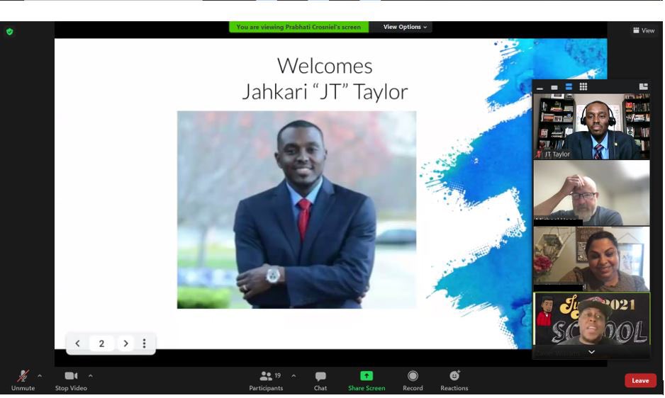
Task: Click the green Share Screen button
Action: [x=367, y=381]
